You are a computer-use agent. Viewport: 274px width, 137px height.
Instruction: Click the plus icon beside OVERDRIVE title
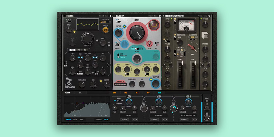click(114, 16)
